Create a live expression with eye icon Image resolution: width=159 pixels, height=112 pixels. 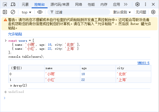point(40,12)
